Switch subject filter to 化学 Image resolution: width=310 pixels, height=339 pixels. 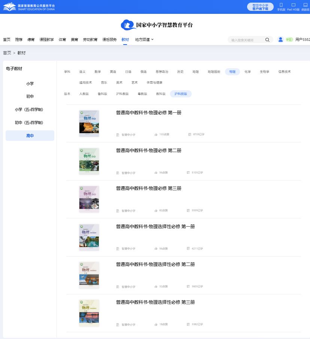click(x=247, y=72)
